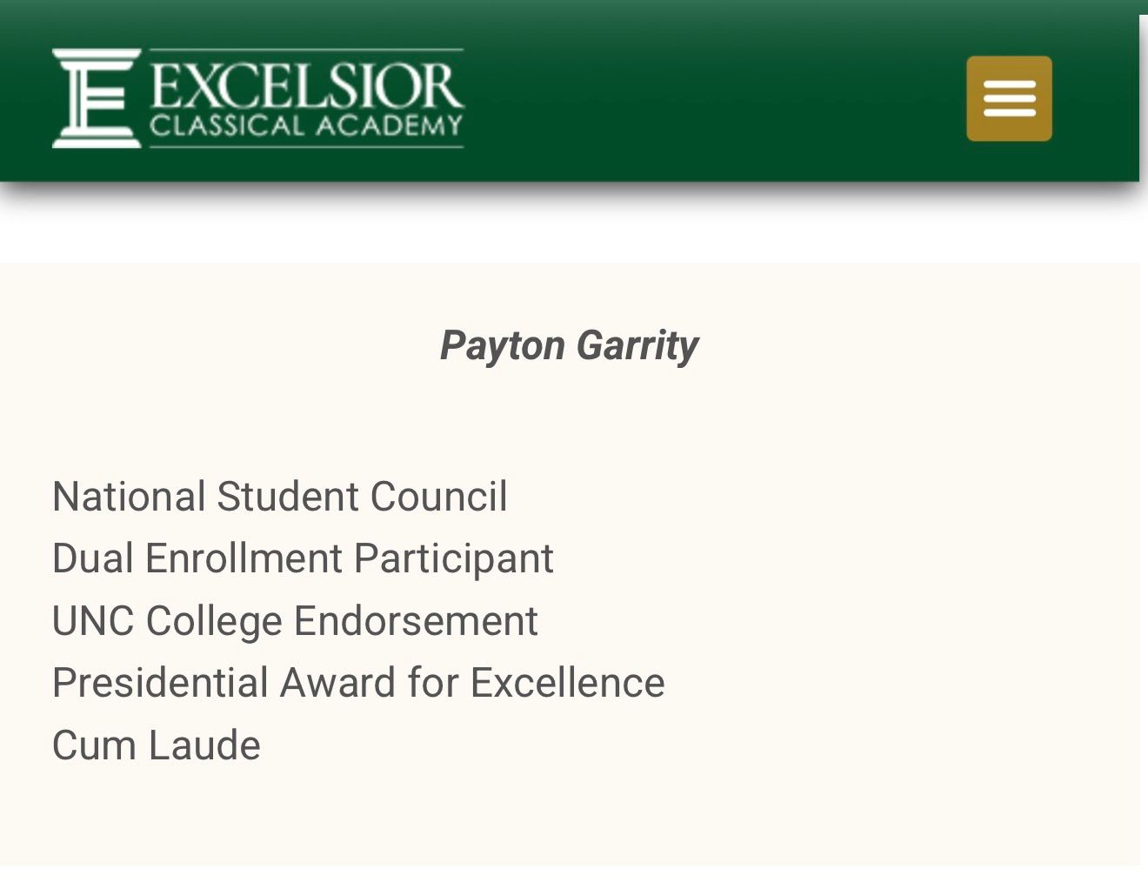Click empty green header area beside logo
This screenshot has width=1148, height=882.
coord(713,96)
